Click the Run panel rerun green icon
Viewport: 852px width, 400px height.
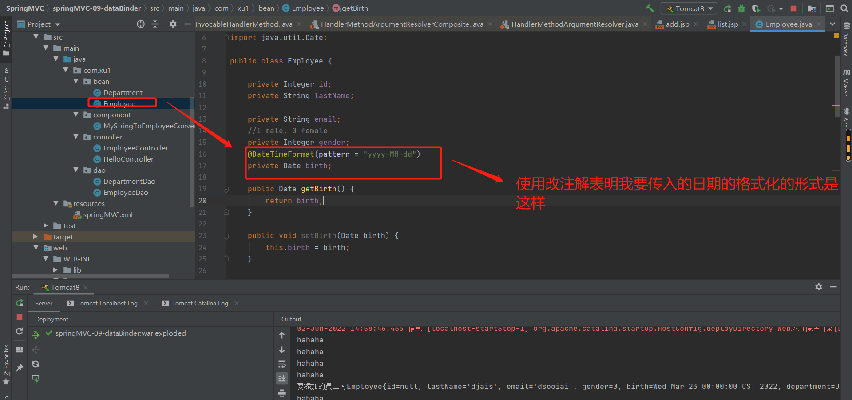click(20, 303)
